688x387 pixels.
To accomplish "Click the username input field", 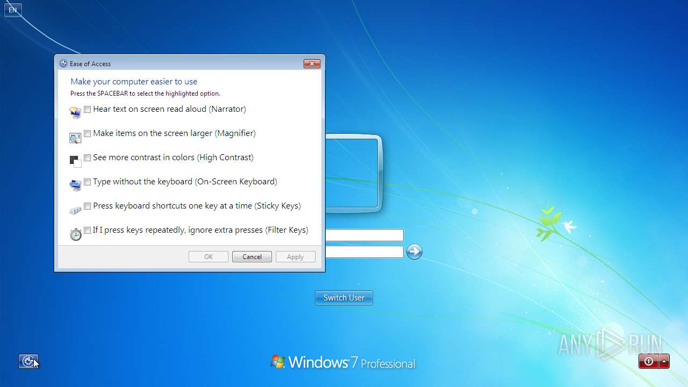I will [x=364, y=235].
